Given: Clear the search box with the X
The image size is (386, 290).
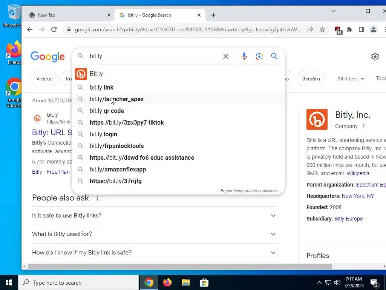Looking at the screenshot, I should tap(225, 56).
